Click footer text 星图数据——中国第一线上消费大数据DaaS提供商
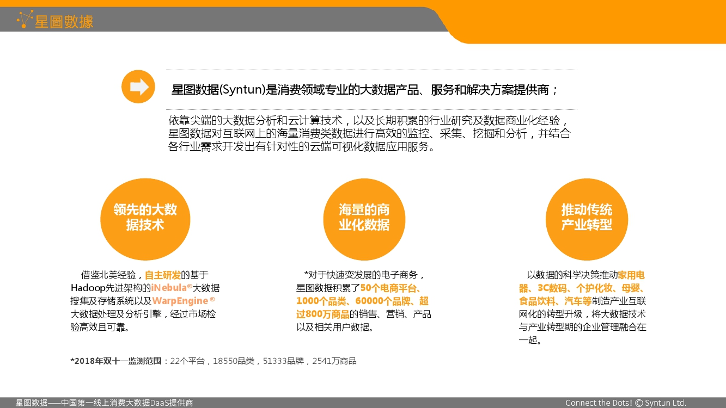The image size is (726, 408). [x=104, y=403]
